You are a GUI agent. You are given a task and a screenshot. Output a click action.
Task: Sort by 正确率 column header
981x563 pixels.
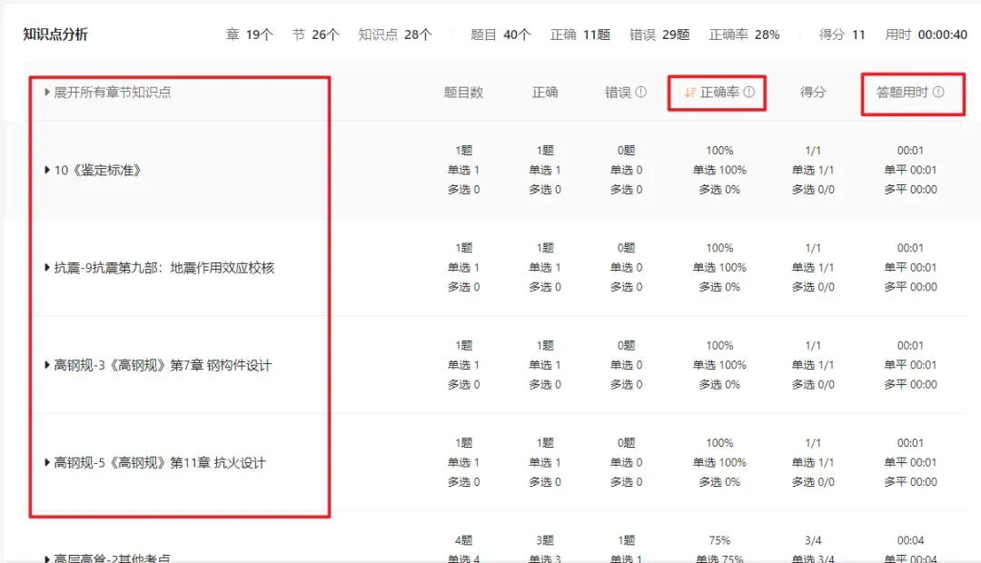(x=718, y=92)
